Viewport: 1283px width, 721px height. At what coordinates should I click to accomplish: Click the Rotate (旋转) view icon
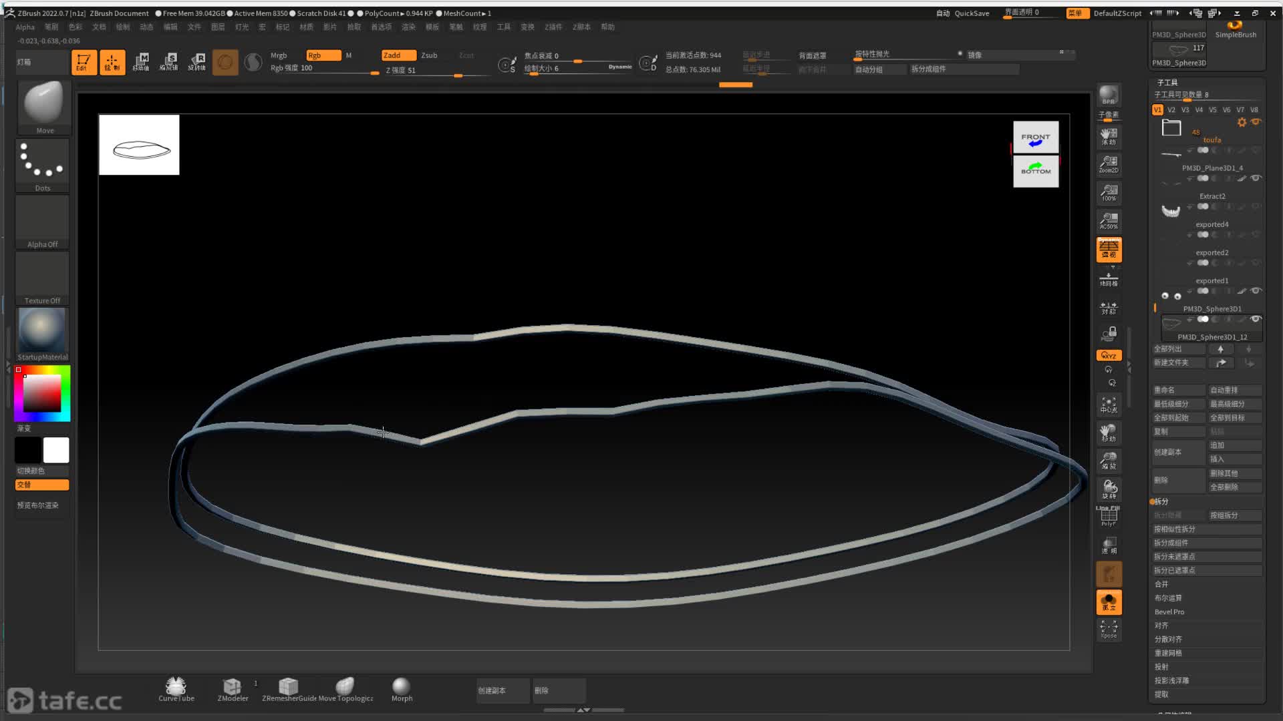[1109, 489]
